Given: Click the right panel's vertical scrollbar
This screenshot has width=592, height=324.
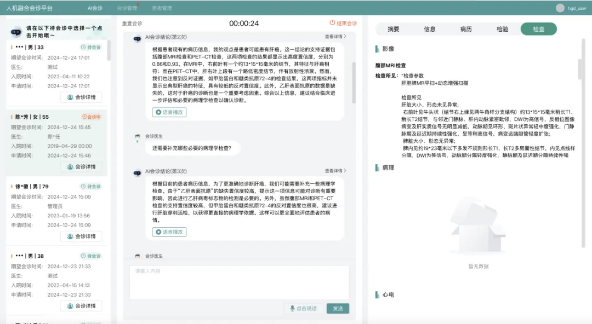Looking at the screenshot, I should point(580,68).
